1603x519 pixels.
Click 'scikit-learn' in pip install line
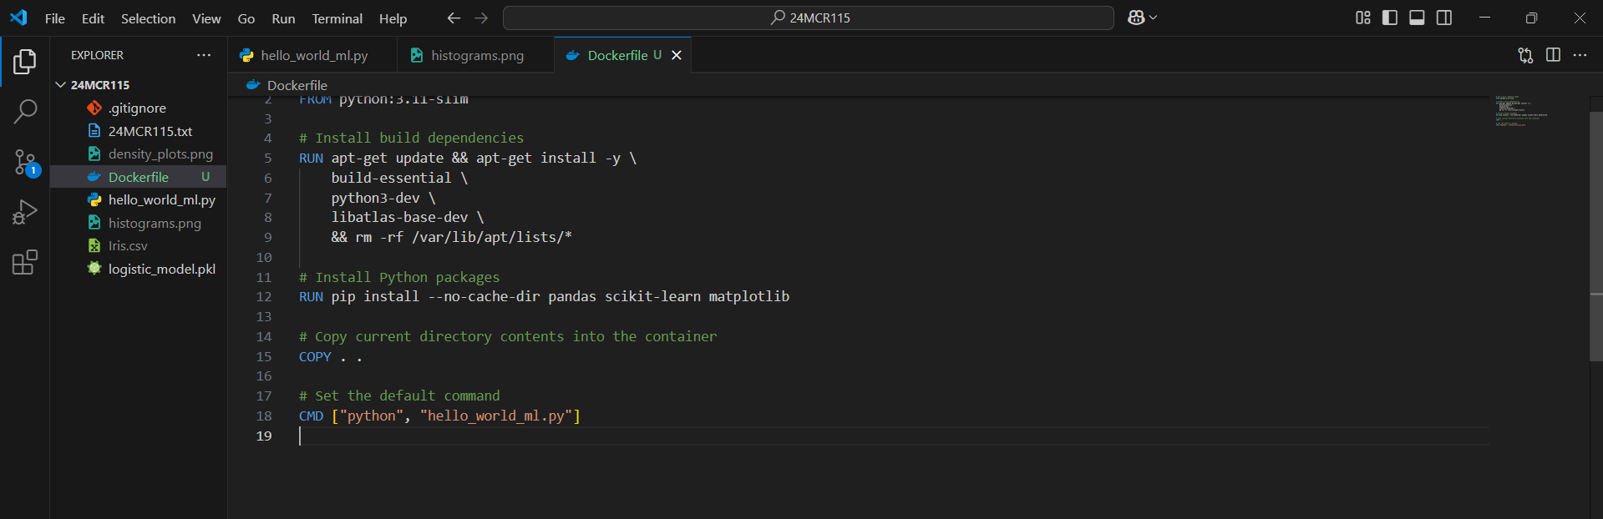click(x=652, y=297)
